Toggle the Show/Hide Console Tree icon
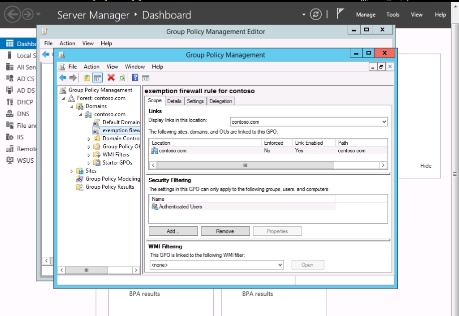This screenshot has height=316, width=459. 98,78
